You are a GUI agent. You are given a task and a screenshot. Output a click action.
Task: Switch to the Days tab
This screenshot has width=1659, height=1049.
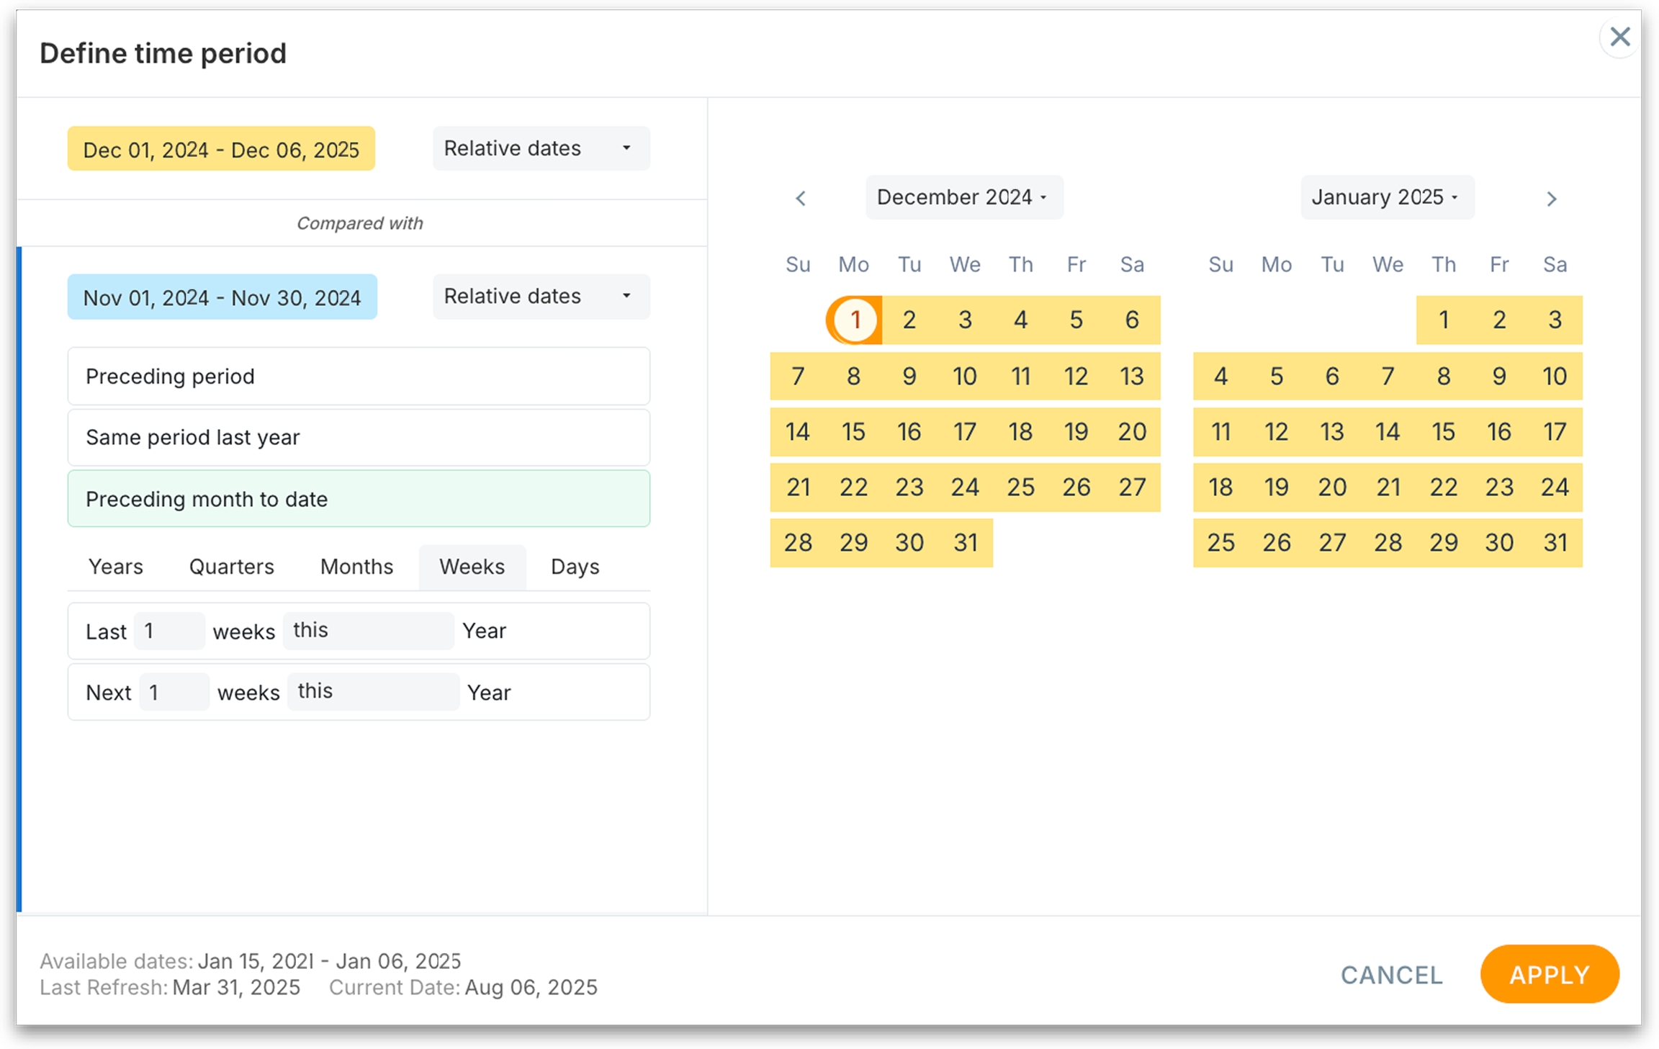[x=575, y=567]
